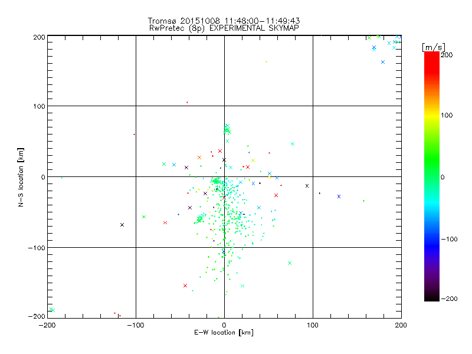Click the green zero region of the colorbar

tap(432, 176)
